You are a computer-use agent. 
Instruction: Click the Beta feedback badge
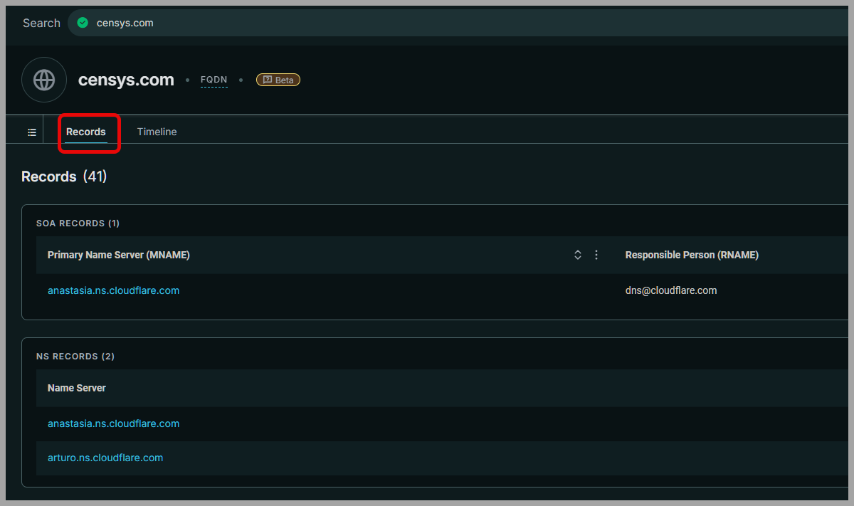278,80
